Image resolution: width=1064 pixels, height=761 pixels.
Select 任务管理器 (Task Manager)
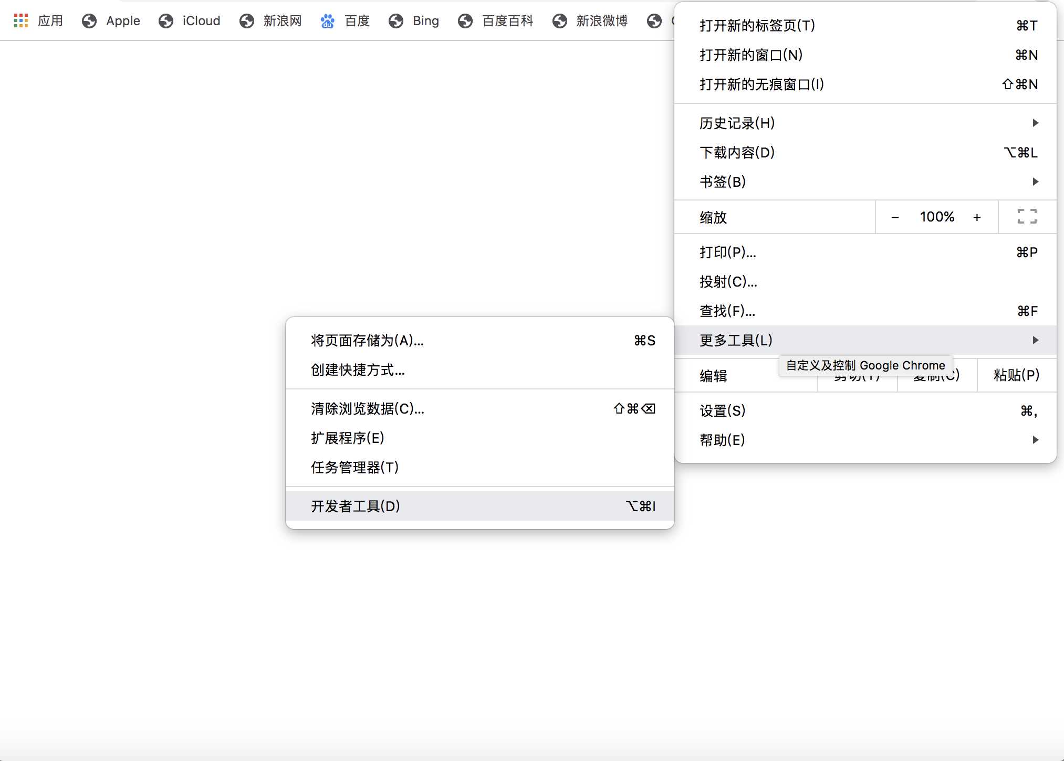[x=354, y=467]
